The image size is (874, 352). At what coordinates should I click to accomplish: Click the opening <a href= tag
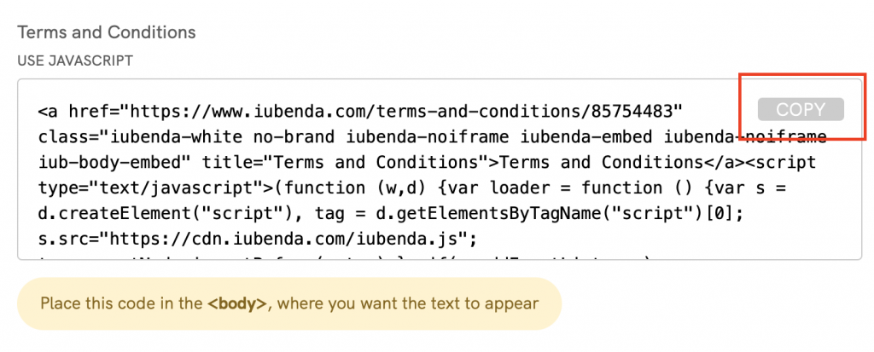[74, 111]
